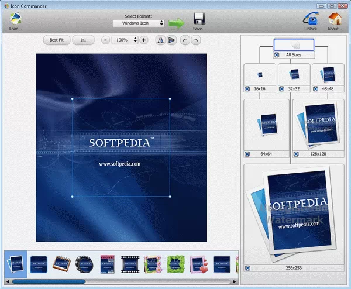The height and width of the screenshot is (289, 351).
Task: Click the 100% zoom level stepper
Action: 136,40
